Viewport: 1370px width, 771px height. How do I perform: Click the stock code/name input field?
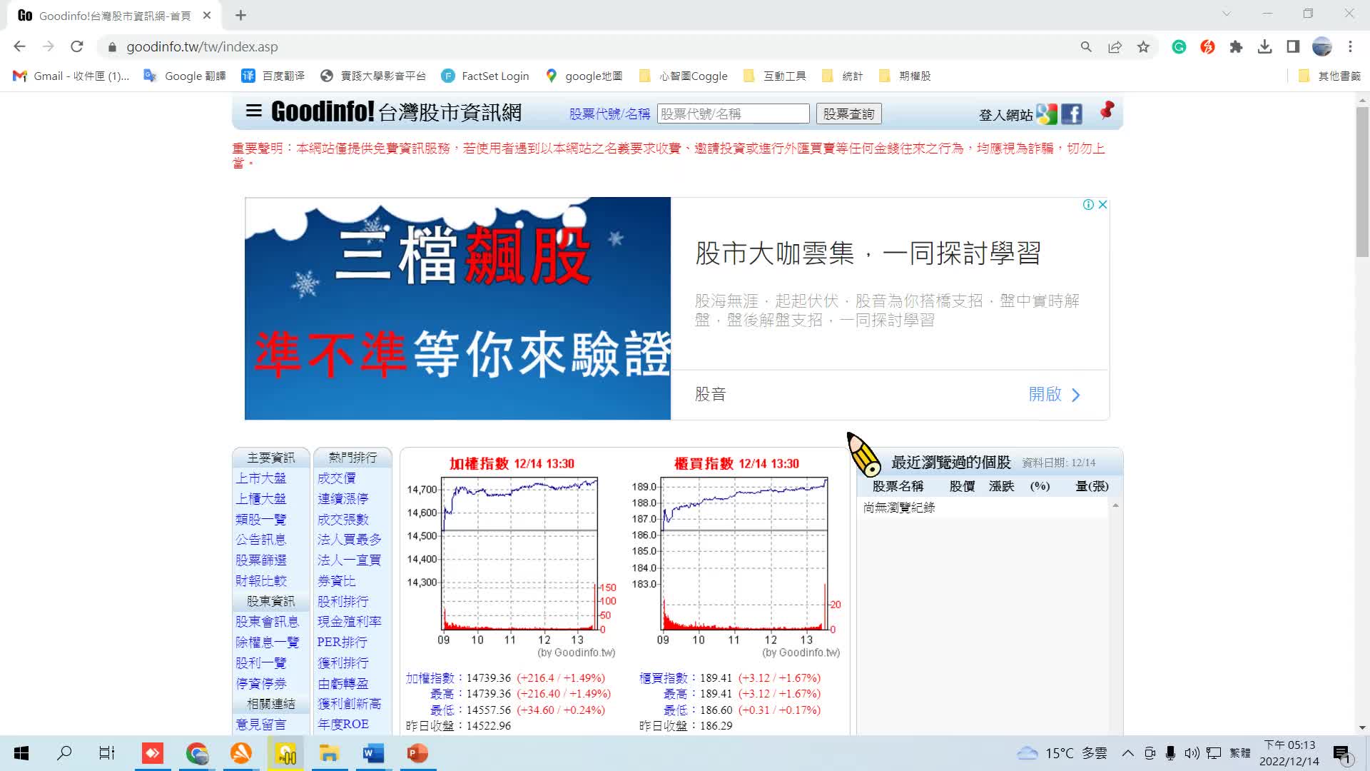[733, 114]
